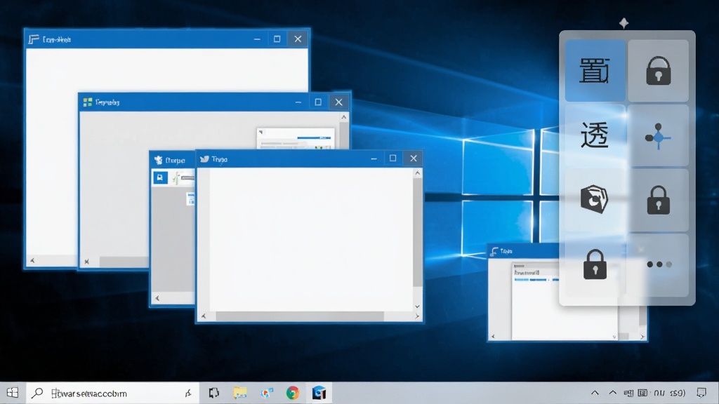Click the blue save icon in the window toolbar
This screenshot has width=719, height=404.
[160, 177]
